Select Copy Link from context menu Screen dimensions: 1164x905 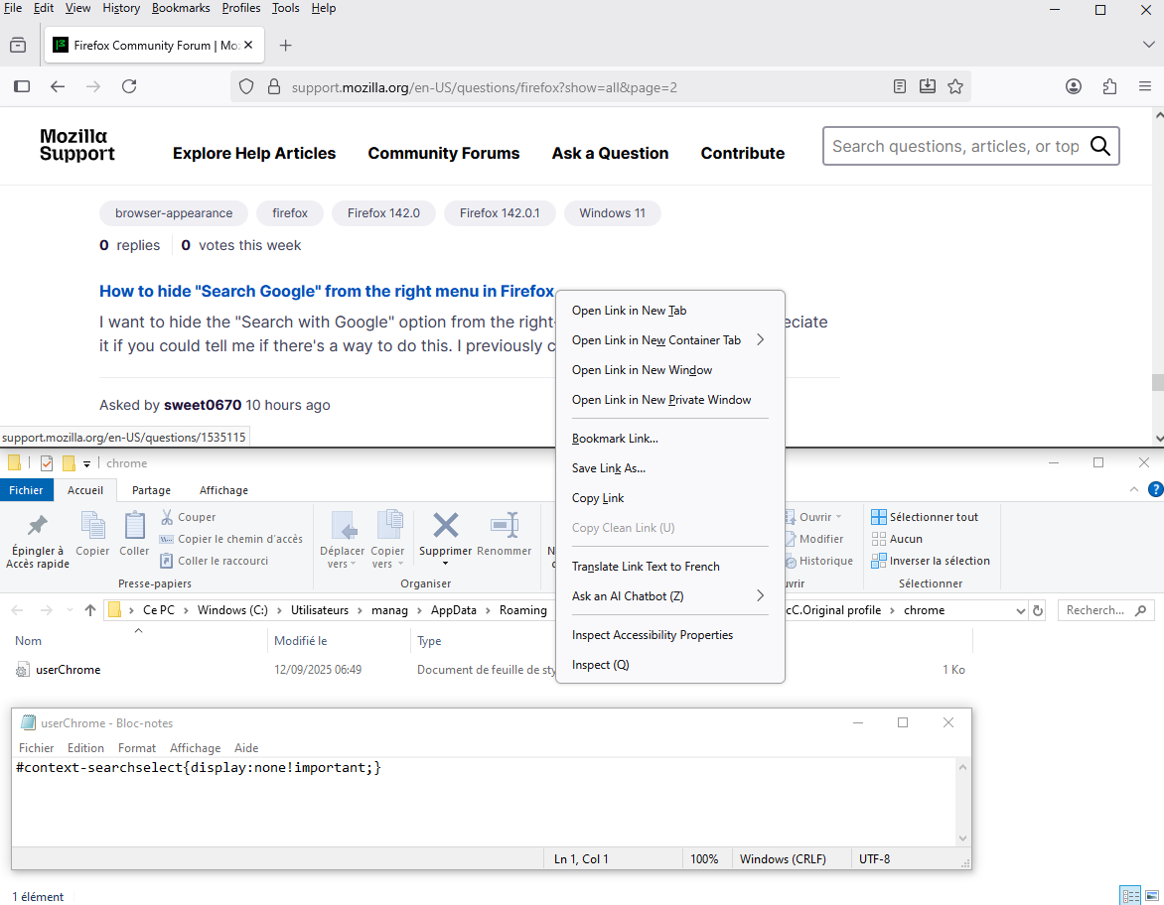coord(598,498)
